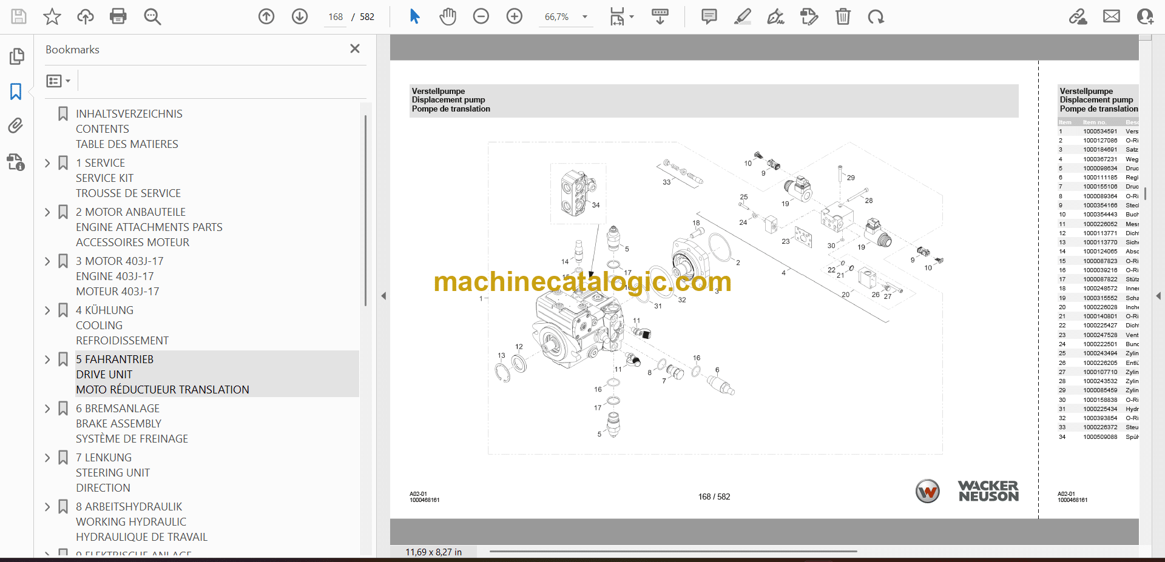Go to the previous page
The height and width of the screenshot is (562, 1165).
[x=266, y=16]
